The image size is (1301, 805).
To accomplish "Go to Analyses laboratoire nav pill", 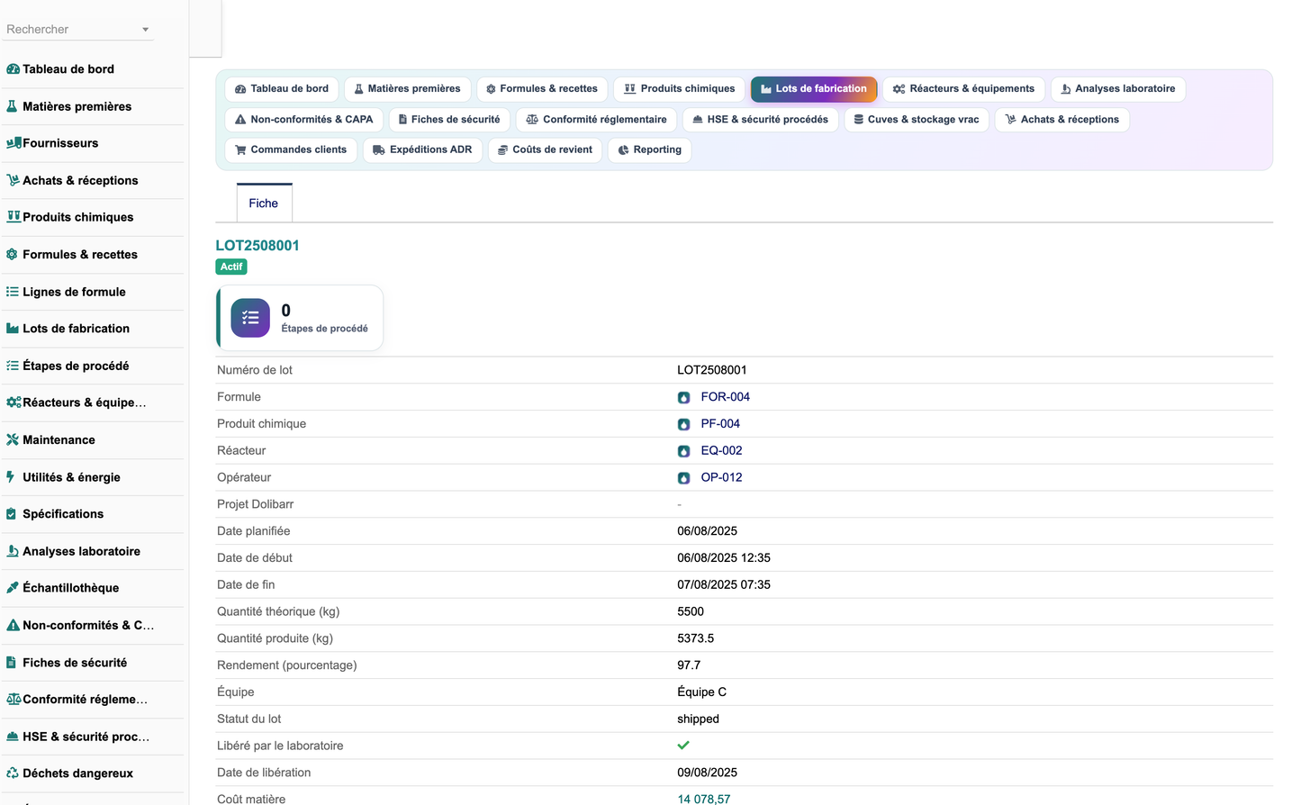I will point(1118,89).
